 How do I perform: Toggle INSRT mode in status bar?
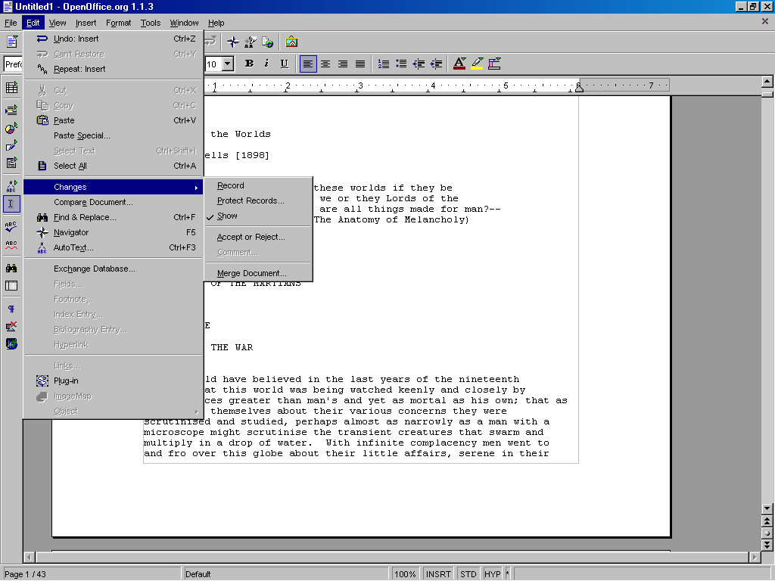pyautogui.click(x=438, y=574)
